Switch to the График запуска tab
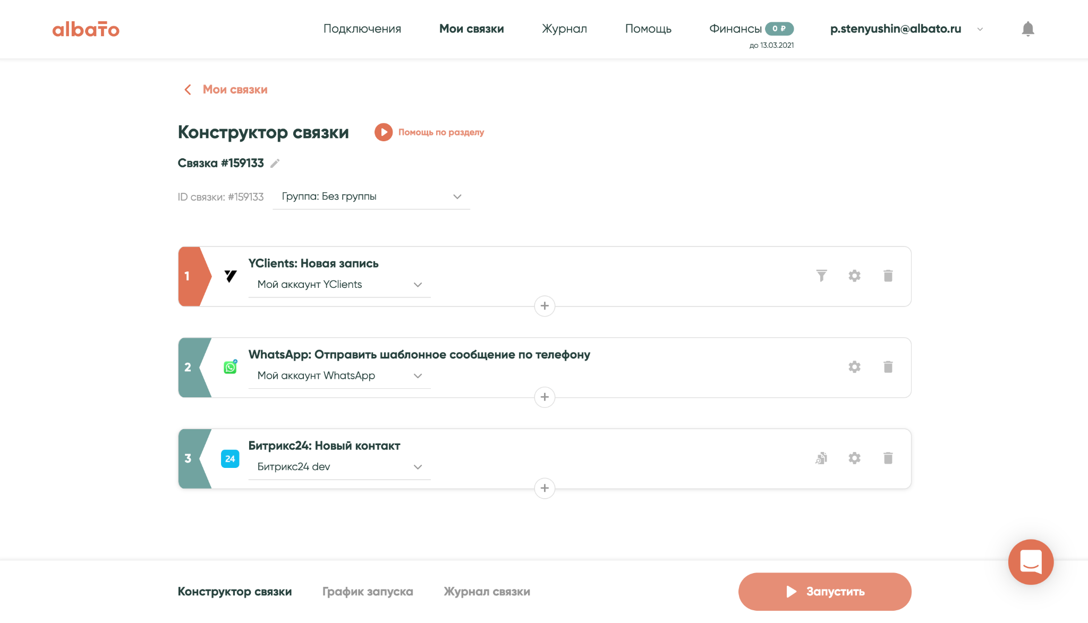Screen dimensions: 1088x623 pos(368,592)
